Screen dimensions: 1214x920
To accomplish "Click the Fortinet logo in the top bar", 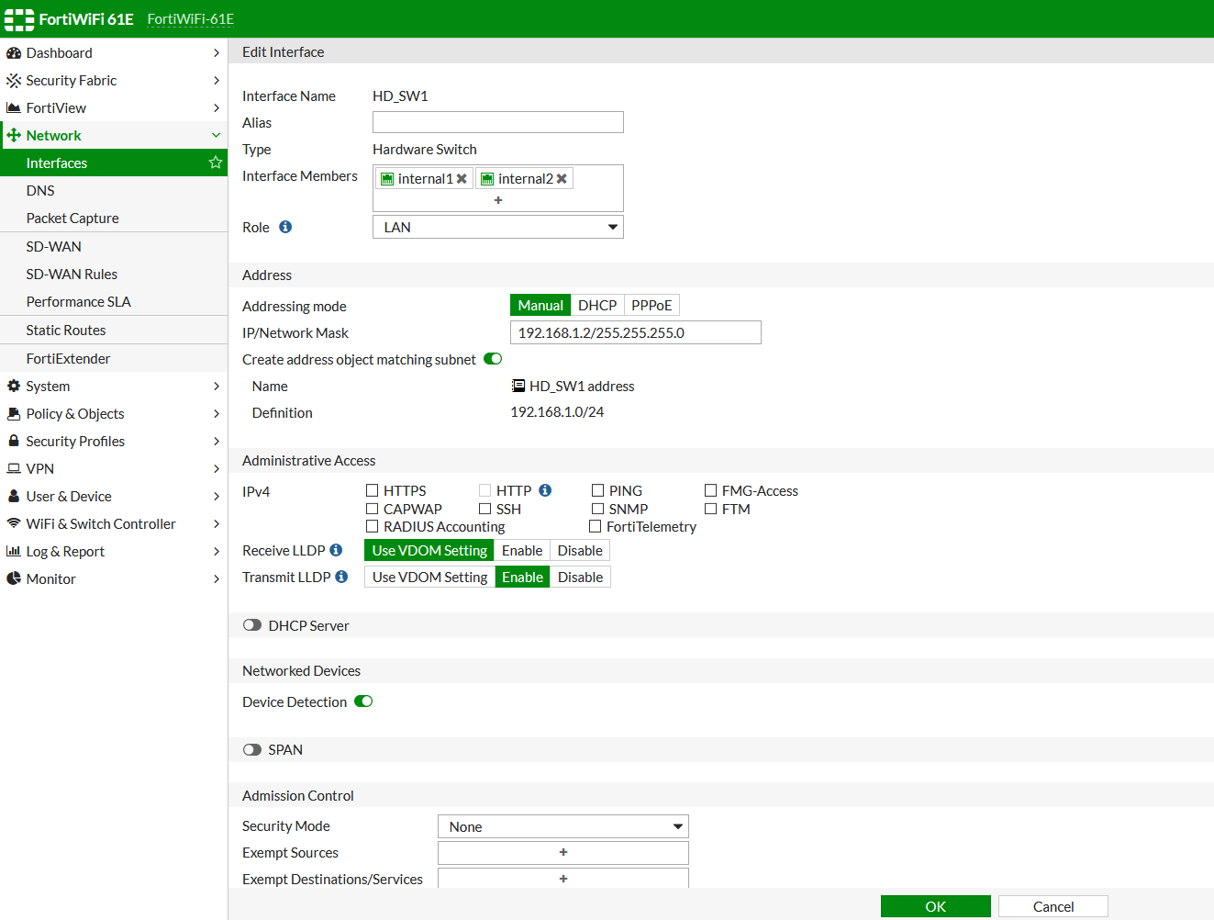I will [x=18, y=18].
